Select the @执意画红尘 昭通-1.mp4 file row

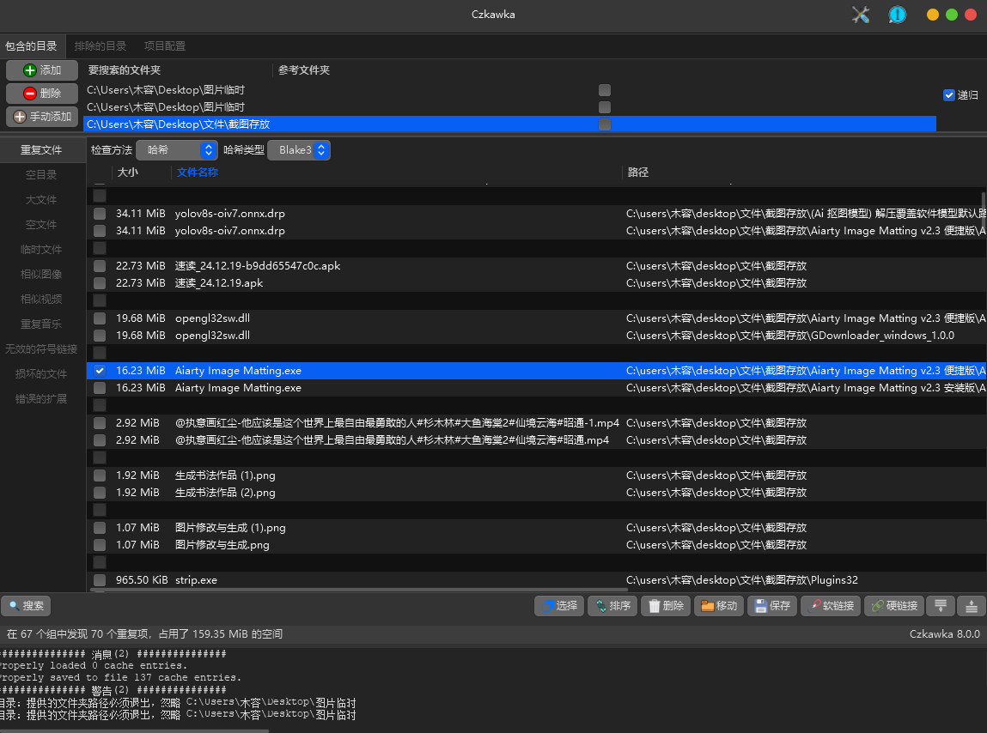536,423
